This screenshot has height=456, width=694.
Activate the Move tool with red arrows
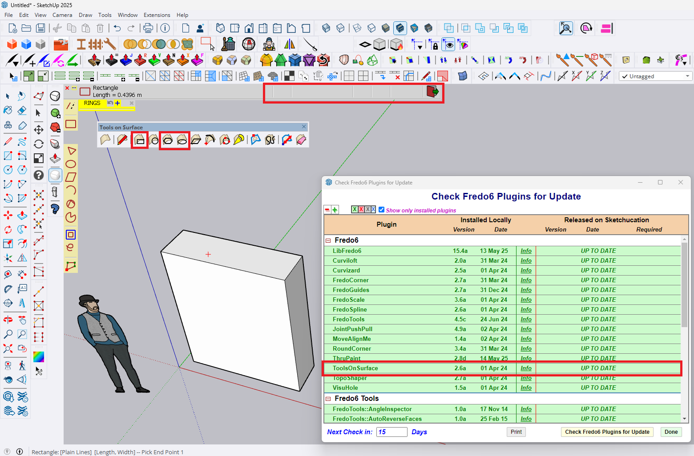8,215
